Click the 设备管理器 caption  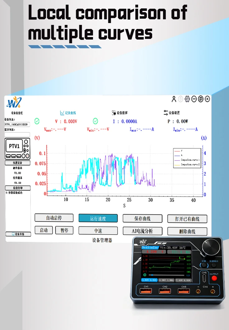point(102,240)
